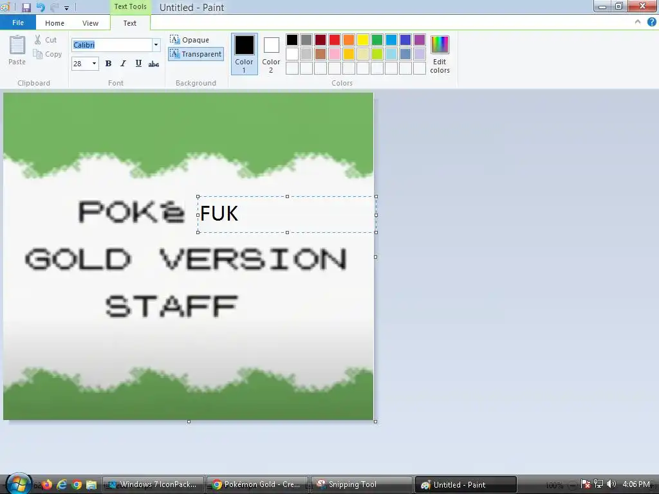Click the font size field showing 28
659x494 pixels.
(x=81, y=64)
